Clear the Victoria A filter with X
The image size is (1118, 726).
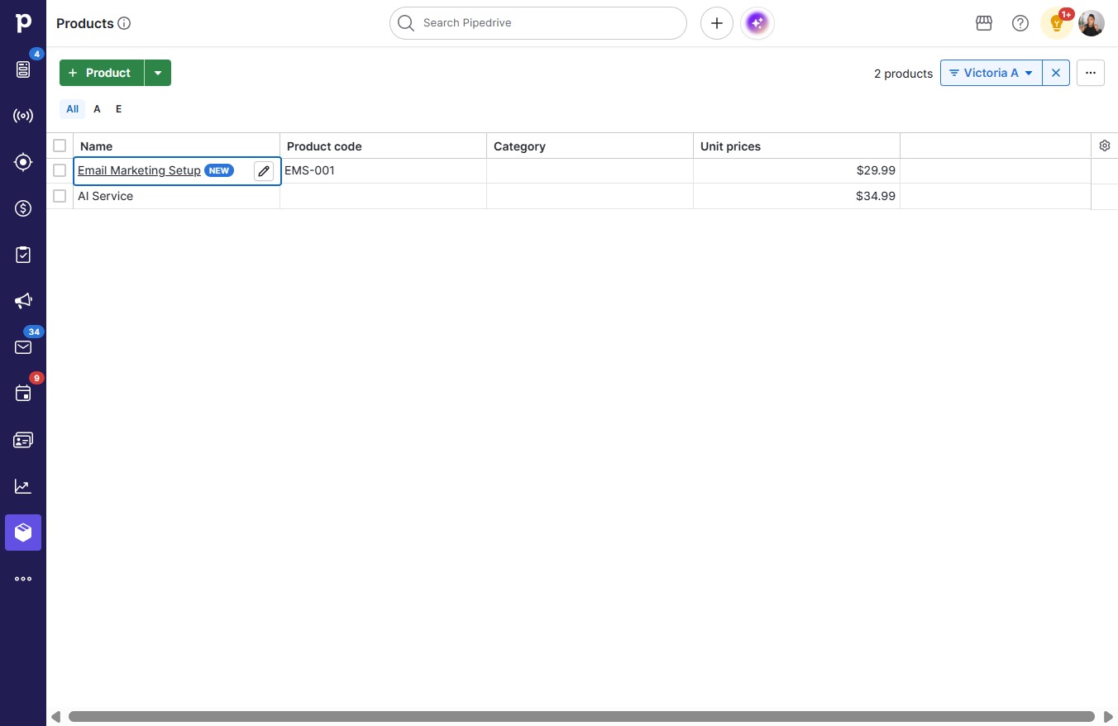click(x=1056, y=73)
